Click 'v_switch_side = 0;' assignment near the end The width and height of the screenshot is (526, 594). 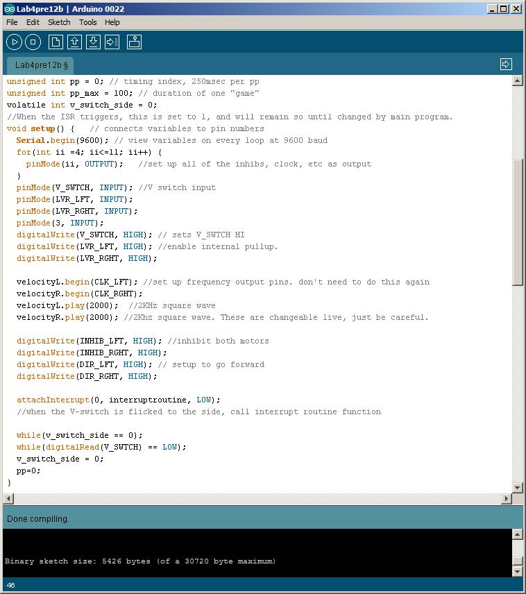(60, 459)
